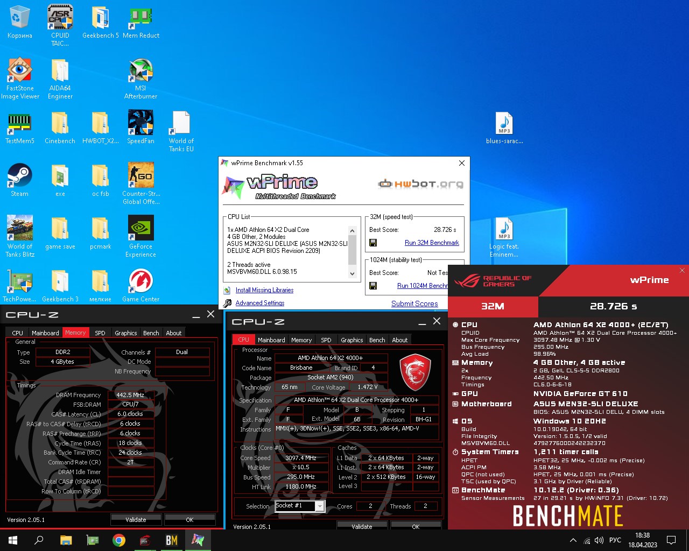689x551 pixels.
Task: Click the wPrime CPU List scroll-down arrow
Action: pyautogui.click(x=353, y=273)
